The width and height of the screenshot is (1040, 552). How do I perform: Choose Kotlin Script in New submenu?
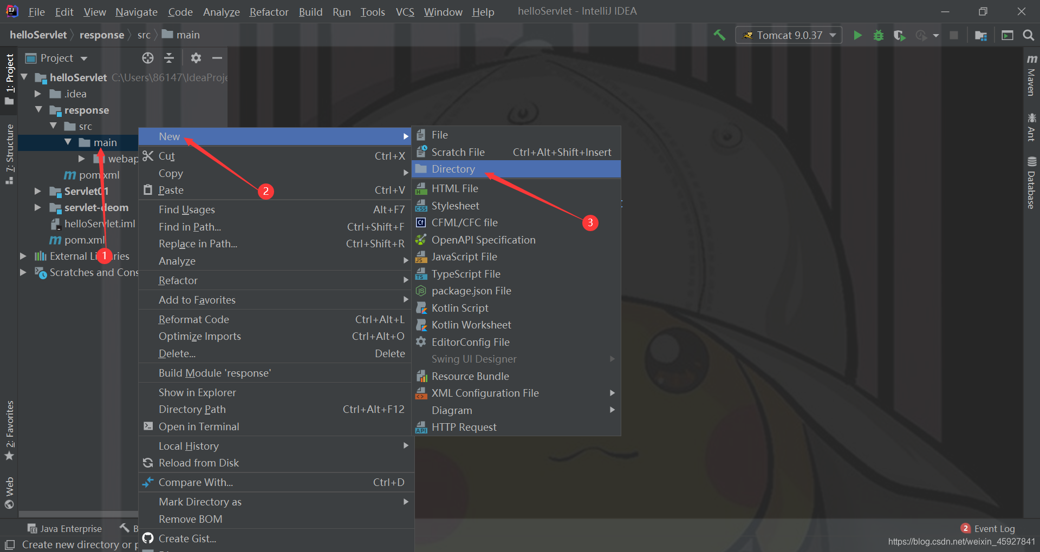(516, 308)
